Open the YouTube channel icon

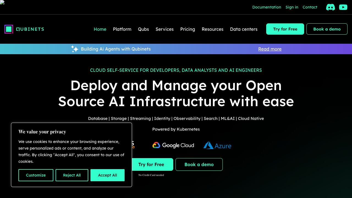(343, 7)
